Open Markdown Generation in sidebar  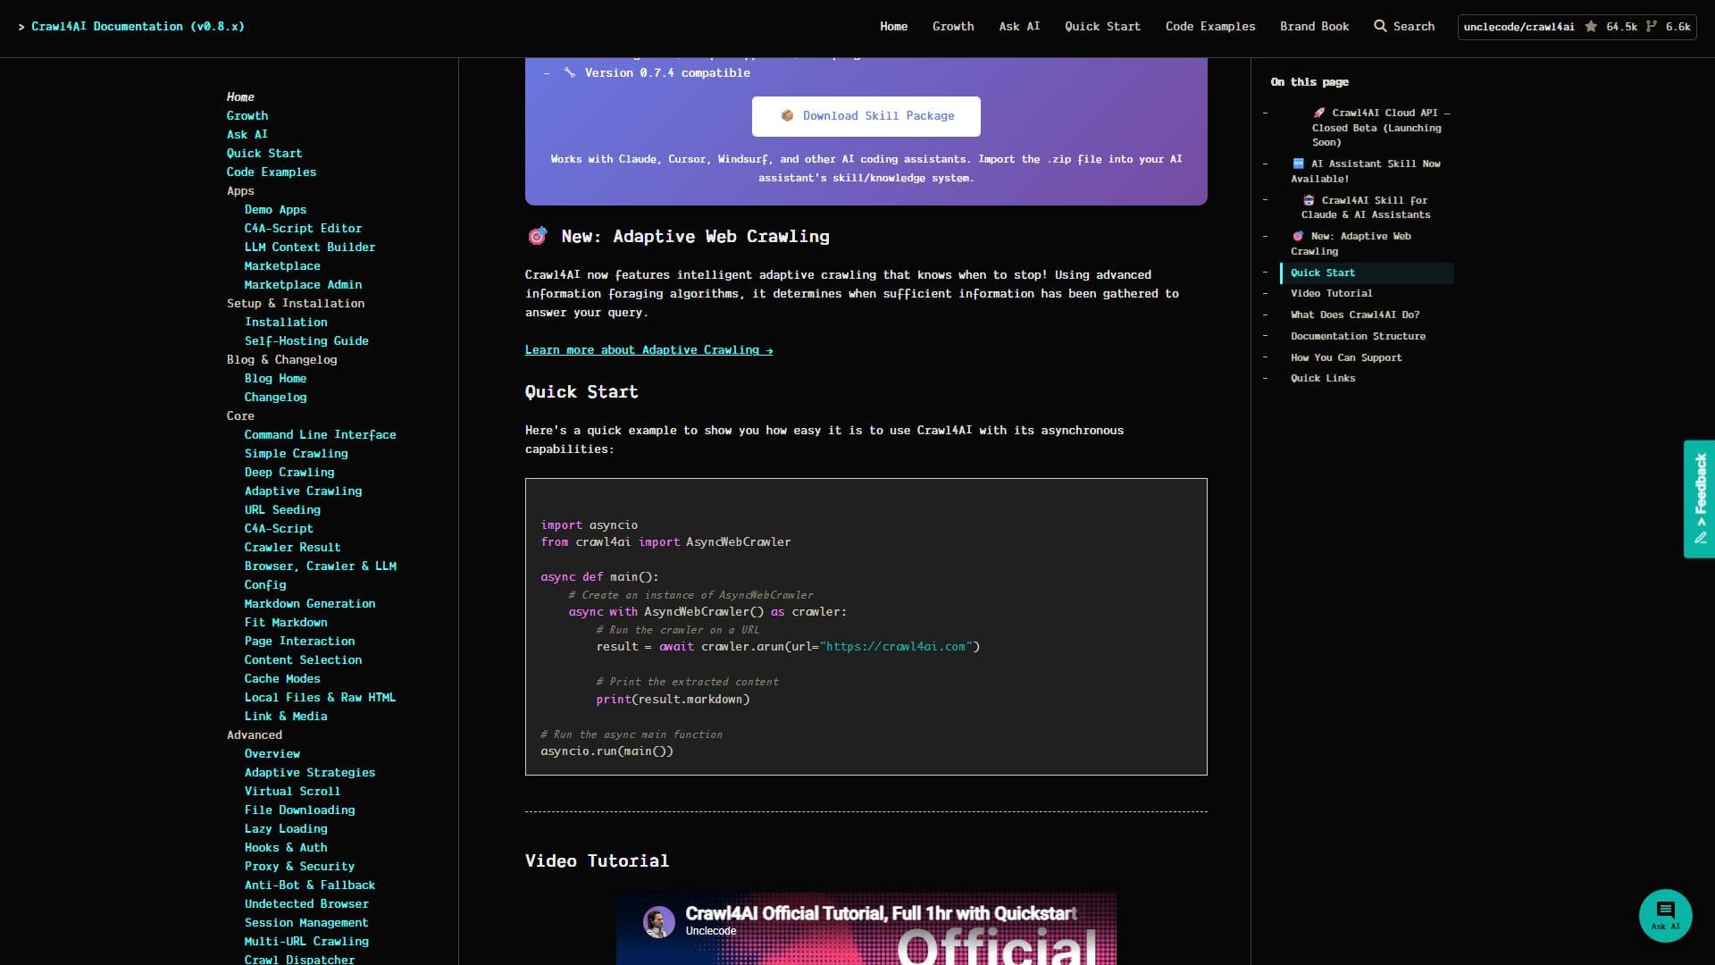click(309, 603)
